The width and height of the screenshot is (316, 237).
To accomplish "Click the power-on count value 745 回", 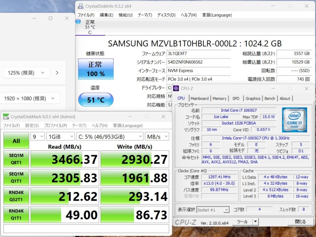I will (x=294, y=79).
